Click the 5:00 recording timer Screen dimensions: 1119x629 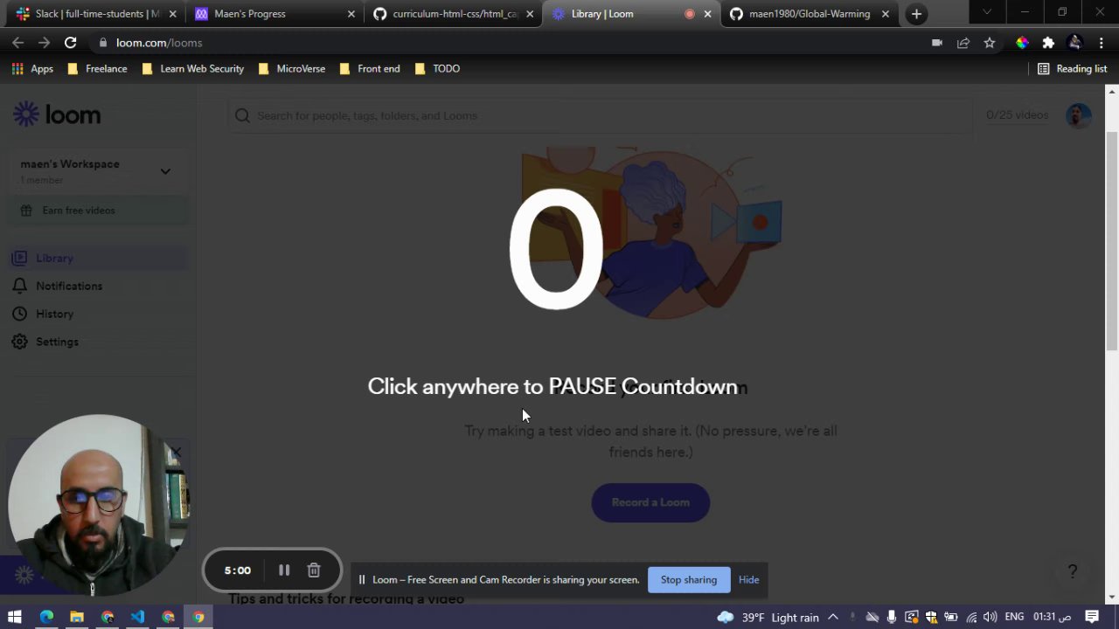[238, 570]
